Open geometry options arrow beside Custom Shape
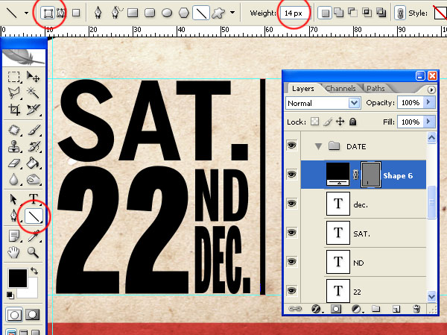 pyautogui.click(x=232, y=13)
